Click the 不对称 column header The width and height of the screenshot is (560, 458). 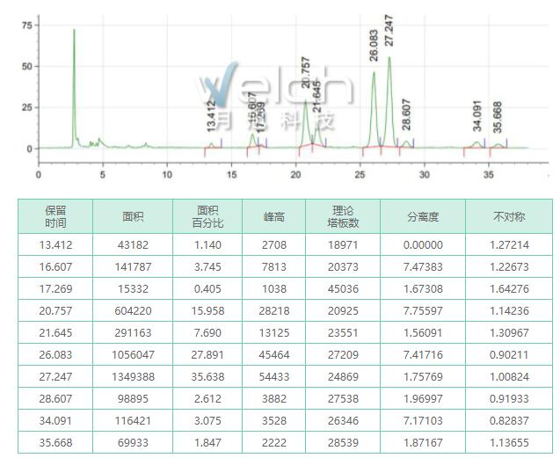click(509, 216)
